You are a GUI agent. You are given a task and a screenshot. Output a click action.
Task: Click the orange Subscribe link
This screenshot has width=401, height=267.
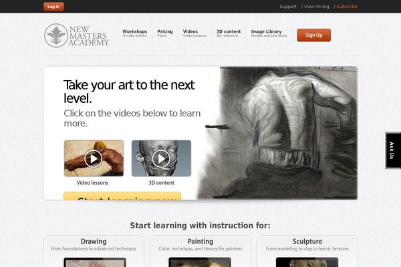coord(347,7)
